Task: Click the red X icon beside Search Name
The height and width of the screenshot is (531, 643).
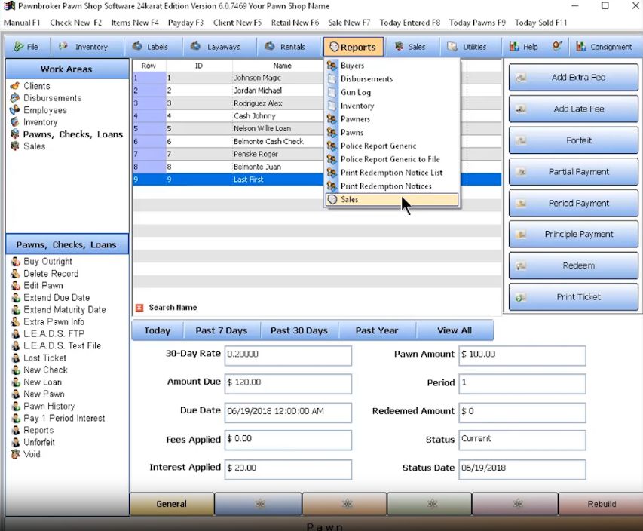Action: coord(139,308)
